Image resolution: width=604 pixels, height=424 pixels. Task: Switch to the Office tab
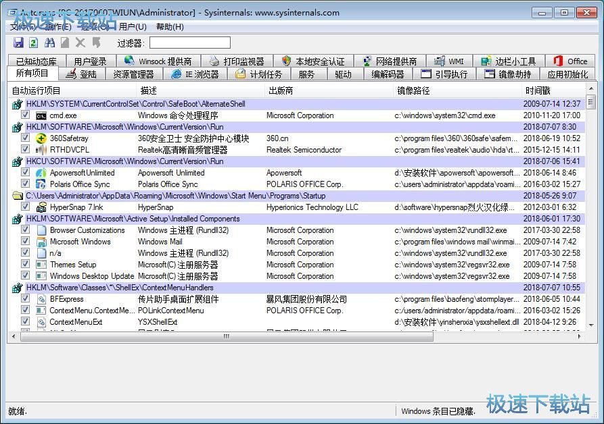pyautogui.click(x=570, y=61)
